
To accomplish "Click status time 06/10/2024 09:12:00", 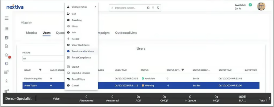I will click(x=230, y=86).
